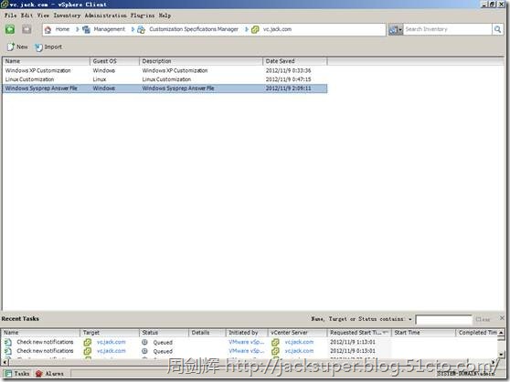Expand the arrow after Management breadcrumb
Viewport: 510px width, 382px height.
click(x=133, y=29)
